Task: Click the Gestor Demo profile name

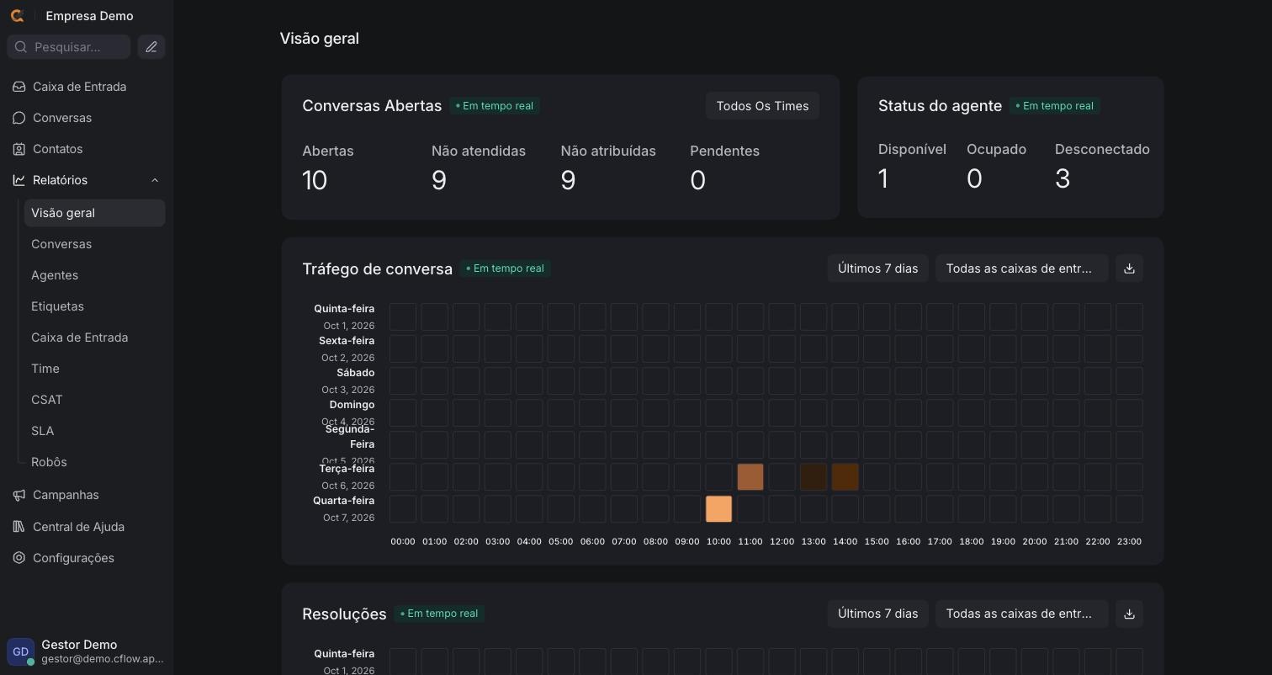Action: [x=79, y=645]
